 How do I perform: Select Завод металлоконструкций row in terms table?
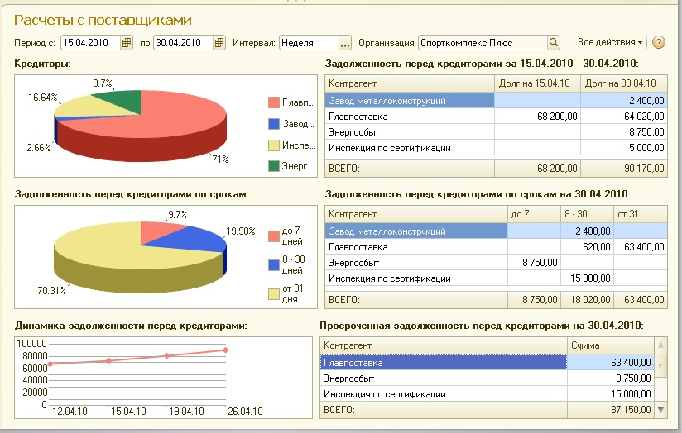click(x=496, y=231)
